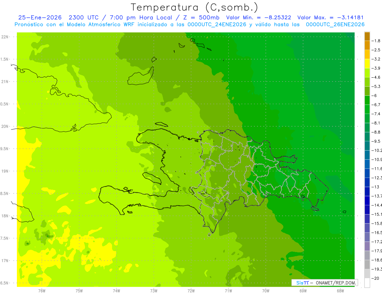Viewport: 382px width, 295px height.
Task: Click the 20N latitude axis label
Action: pos(5,126)
